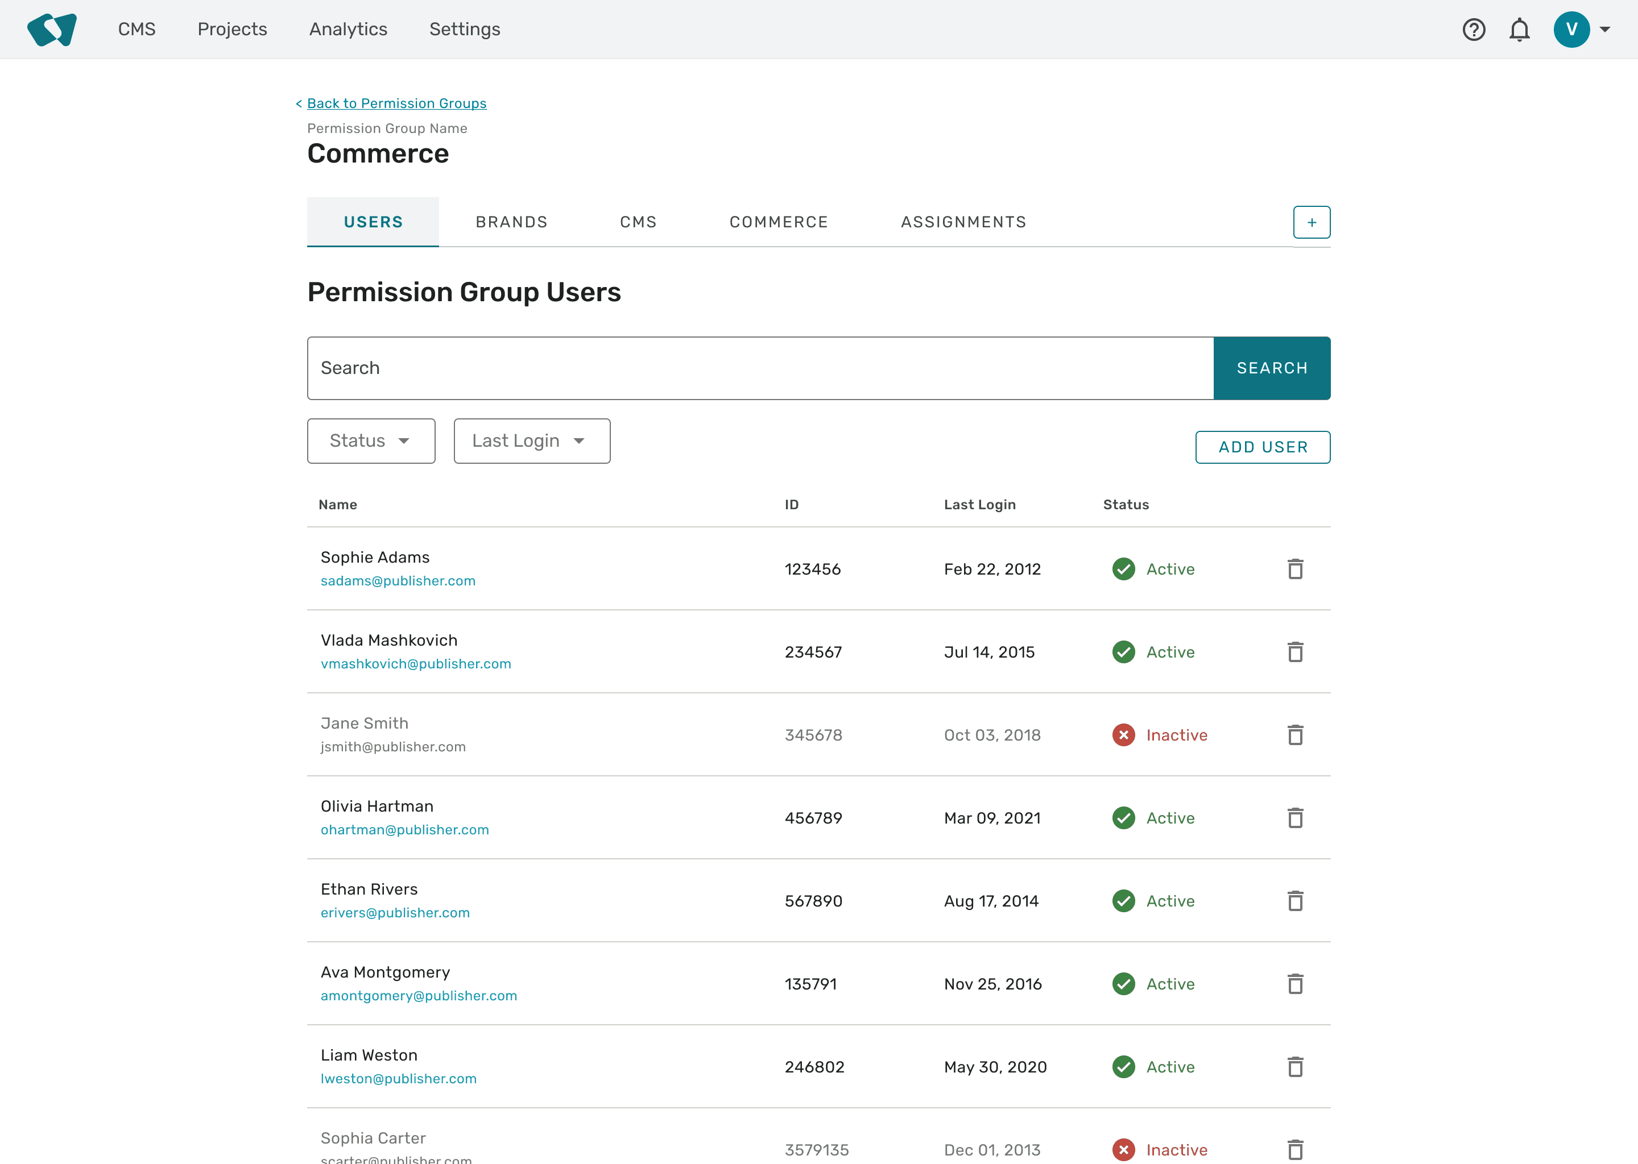Expand the Status filter dropdown
The image size is (1638, 1164).
tap(371, 441)
